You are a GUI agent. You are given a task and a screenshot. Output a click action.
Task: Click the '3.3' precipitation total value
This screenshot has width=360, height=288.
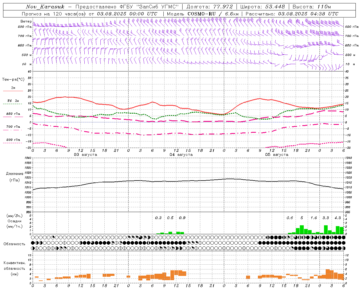326,218
